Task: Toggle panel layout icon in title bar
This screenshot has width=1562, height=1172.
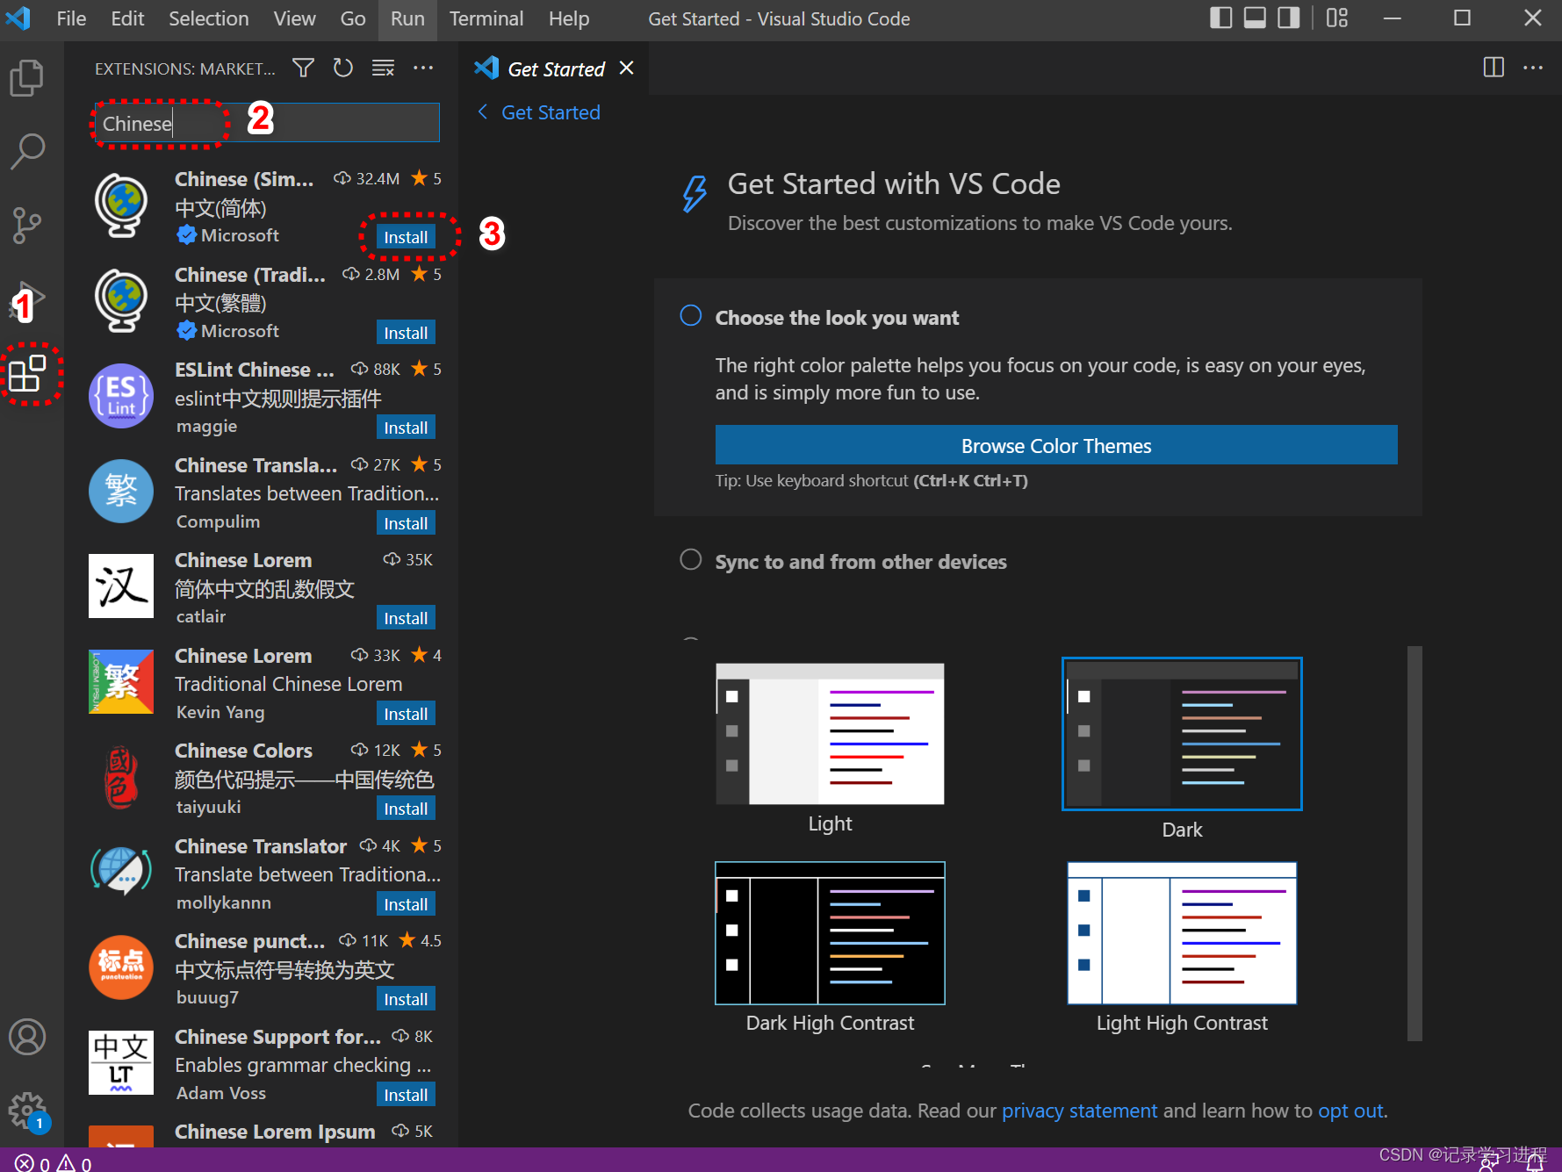Action: click(1255, 18)
